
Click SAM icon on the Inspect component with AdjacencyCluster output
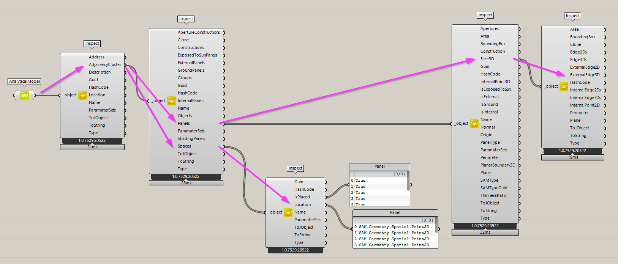[x=82, y=95]
